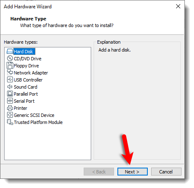Choose CD/DVD Drive from the list
The image size is (194, 188).
click(27, 59)
